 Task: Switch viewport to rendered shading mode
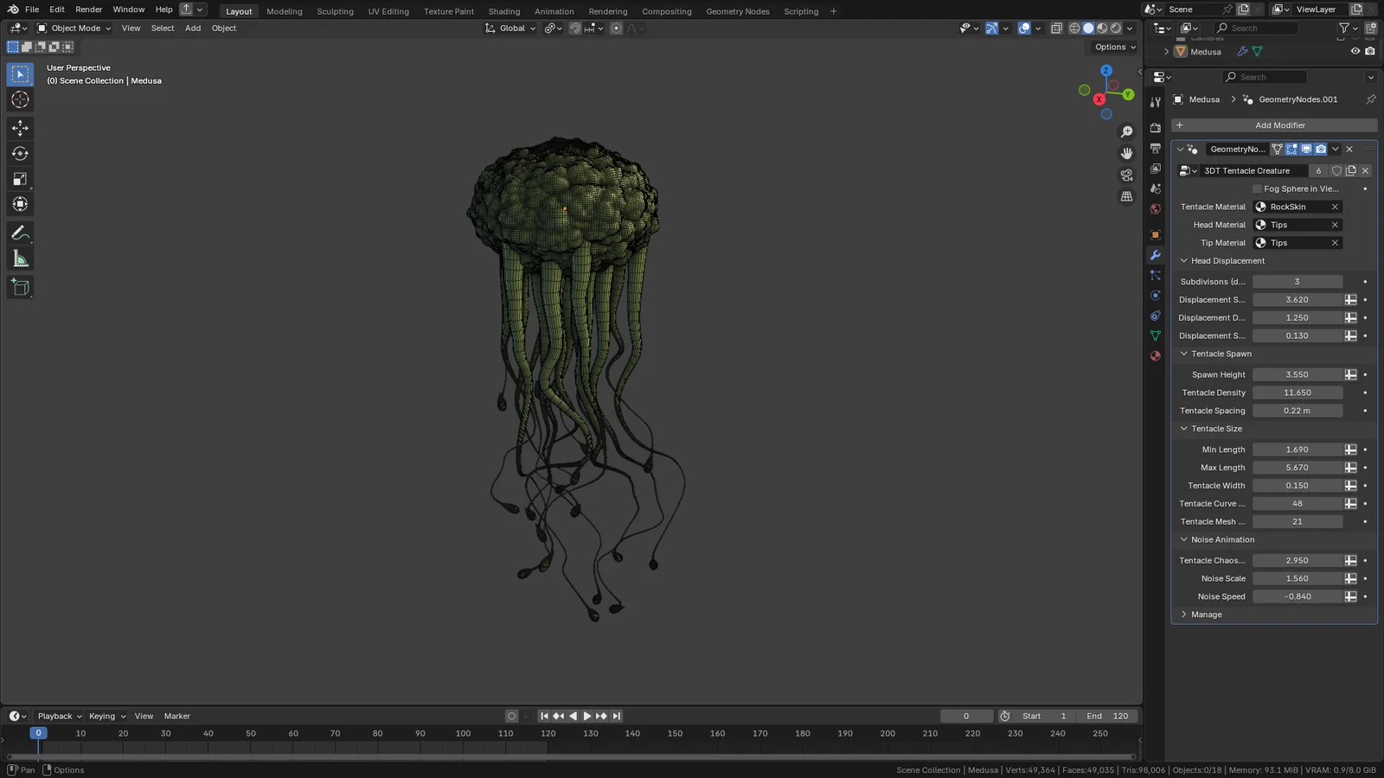tap(1116, 28)
